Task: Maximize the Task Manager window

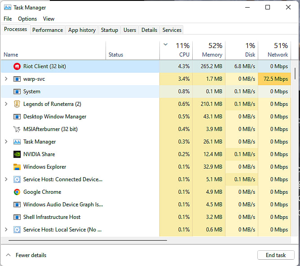Action: [268, 8]
